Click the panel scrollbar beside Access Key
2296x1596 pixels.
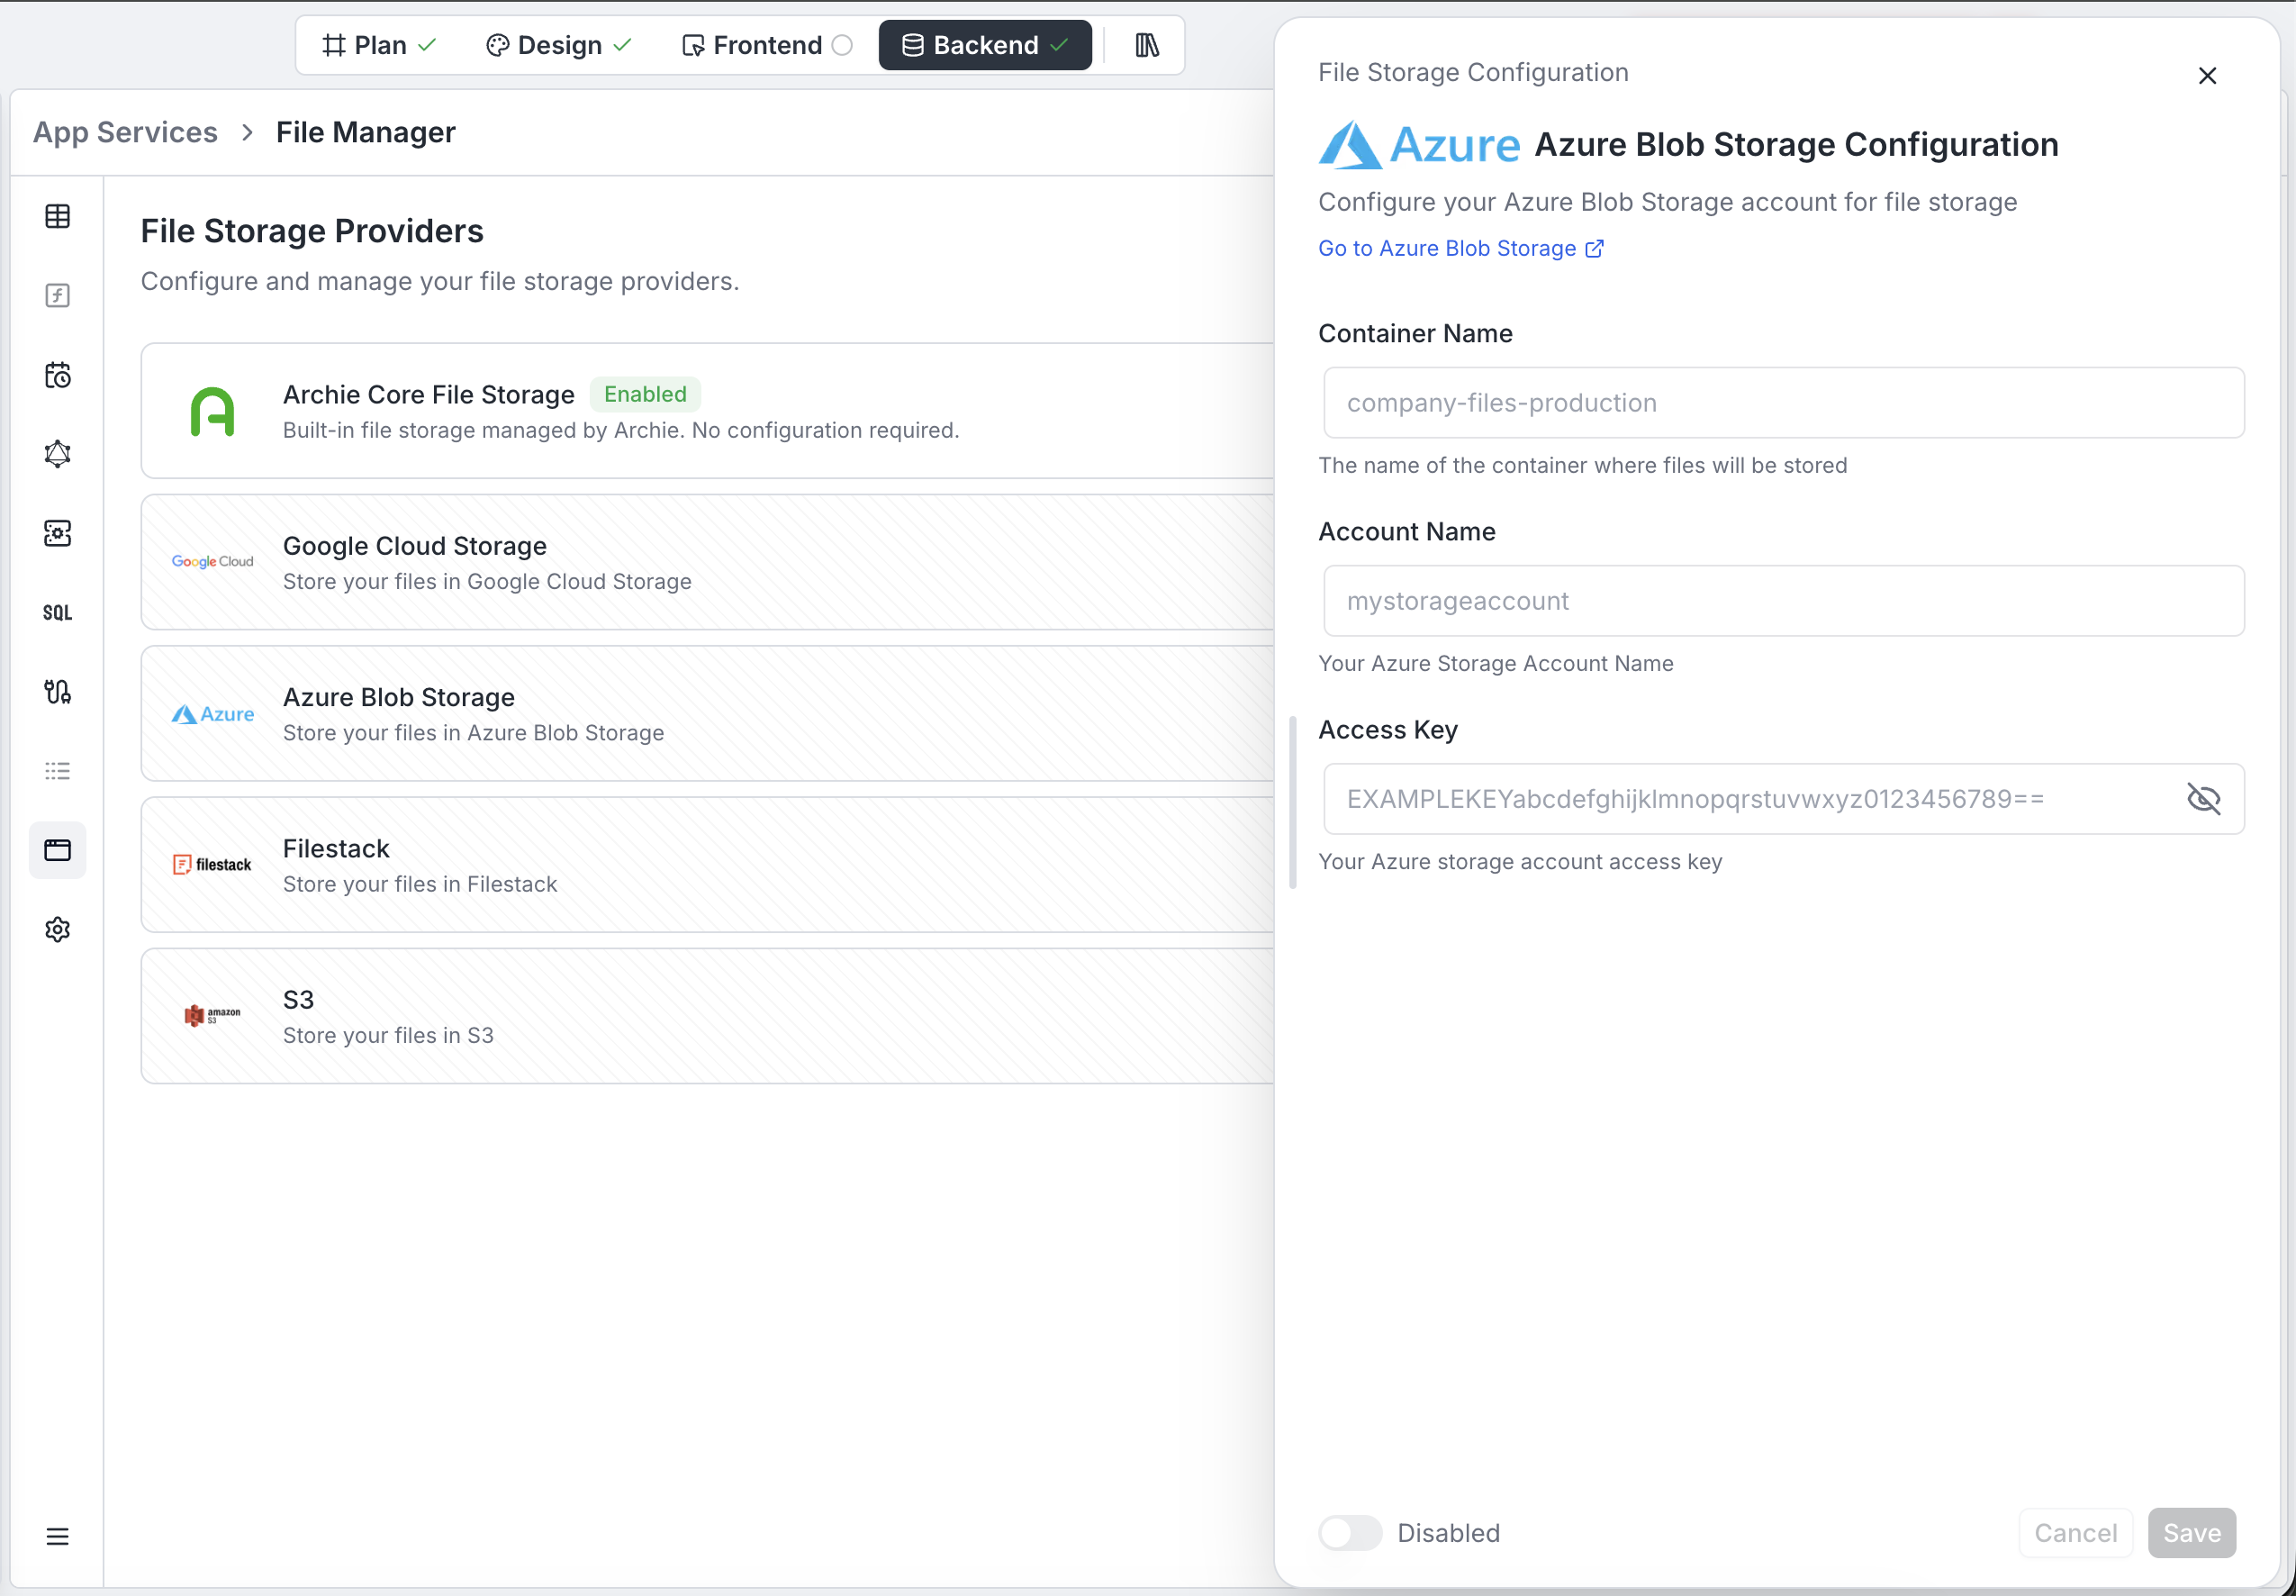coord(1292,802)
